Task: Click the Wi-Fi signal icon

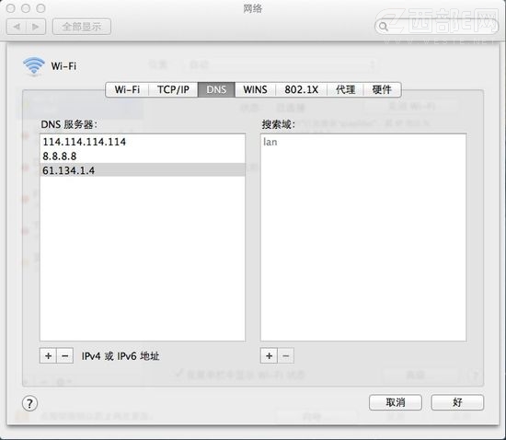Action: pos(33,66)
